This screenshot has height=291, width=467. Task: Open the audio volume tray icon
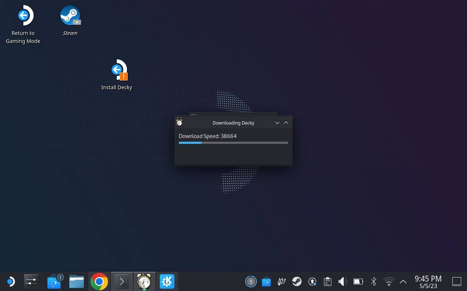coord(343,282)
